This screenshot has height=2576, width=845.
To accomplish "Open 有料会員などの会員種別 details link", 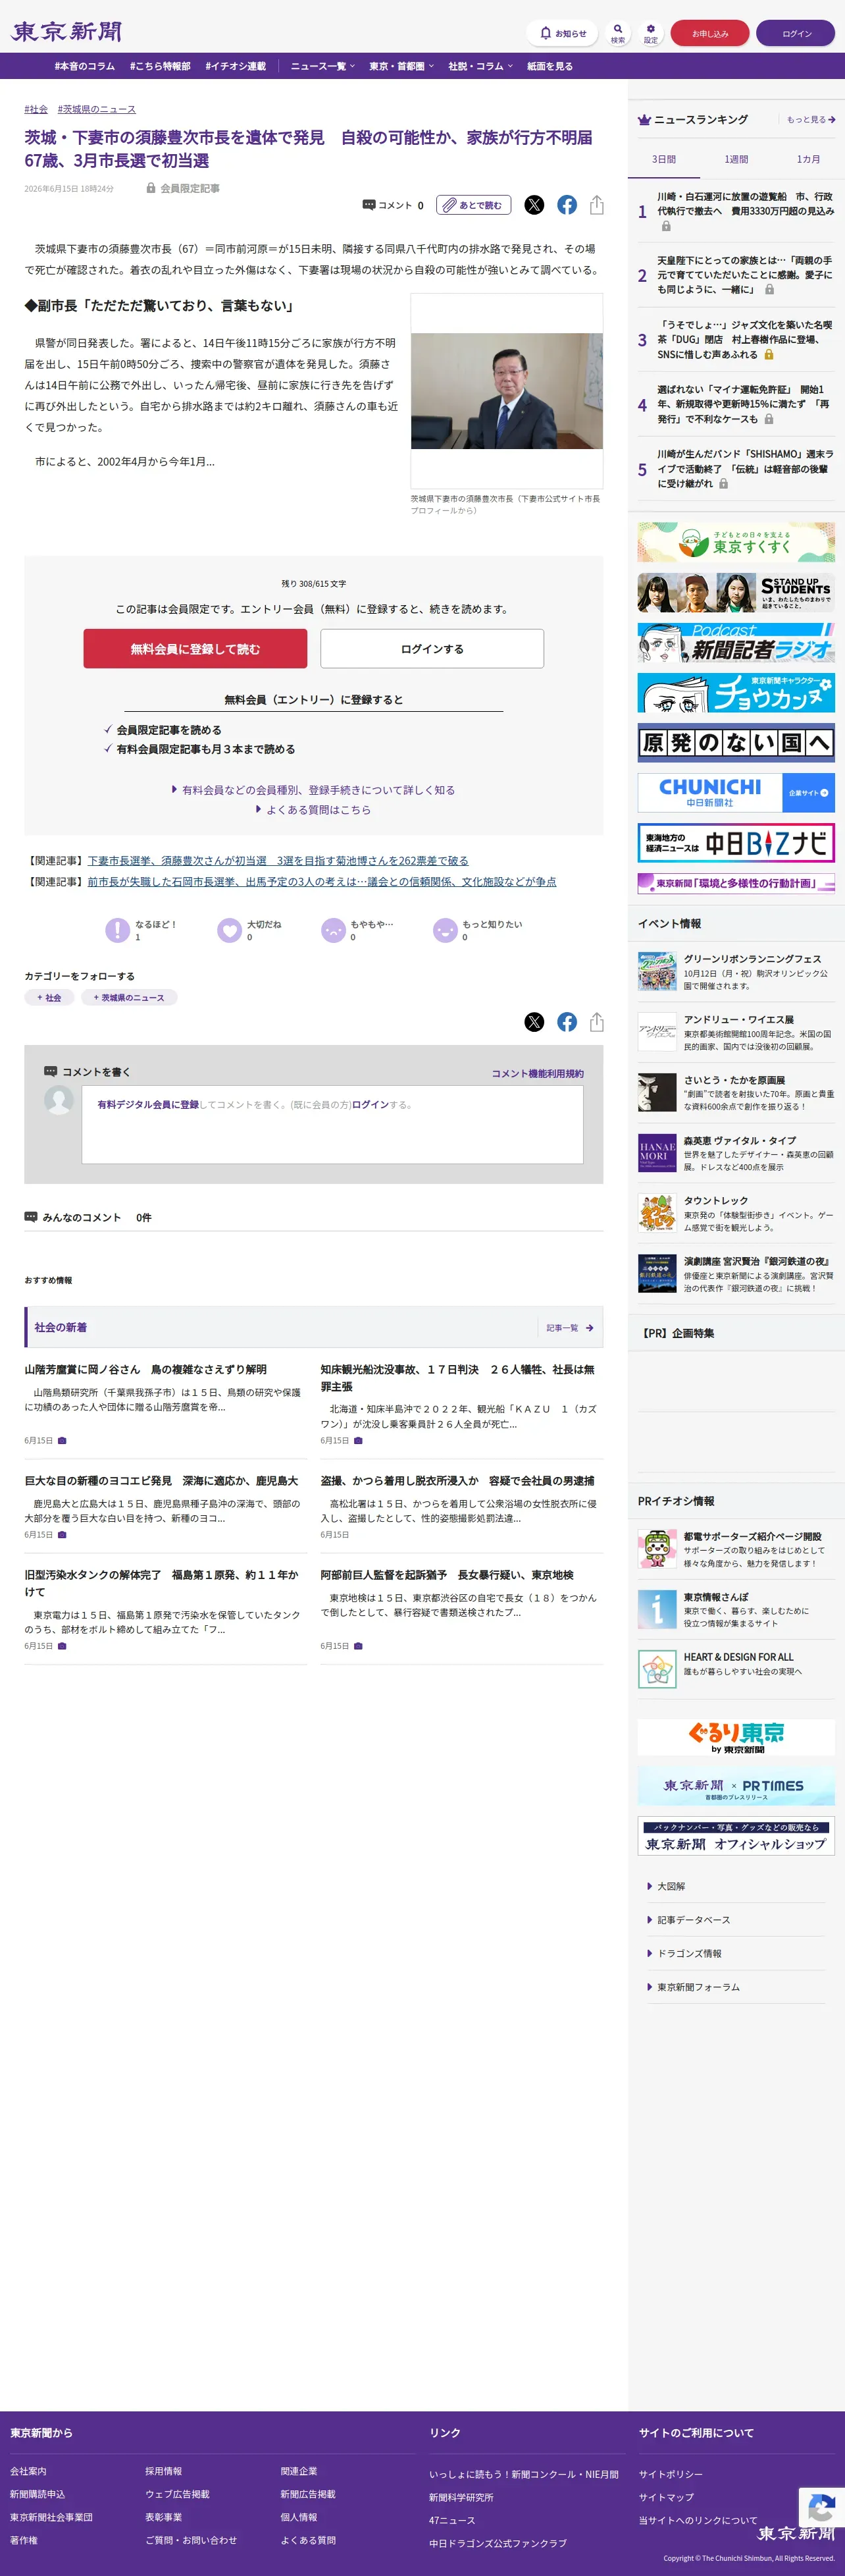I will click(314, 790).
